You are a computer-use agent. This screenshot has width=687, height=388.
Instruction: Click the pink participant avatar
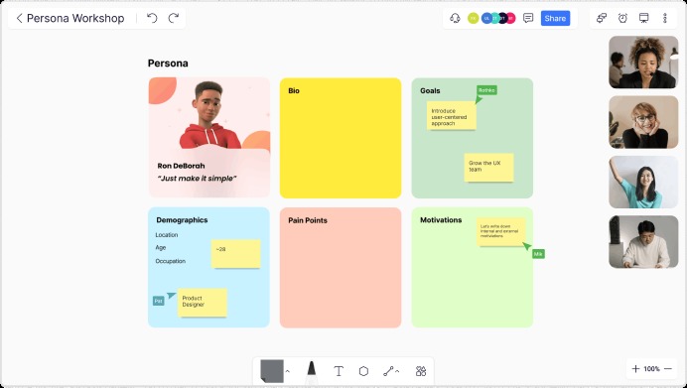point(511,18)
